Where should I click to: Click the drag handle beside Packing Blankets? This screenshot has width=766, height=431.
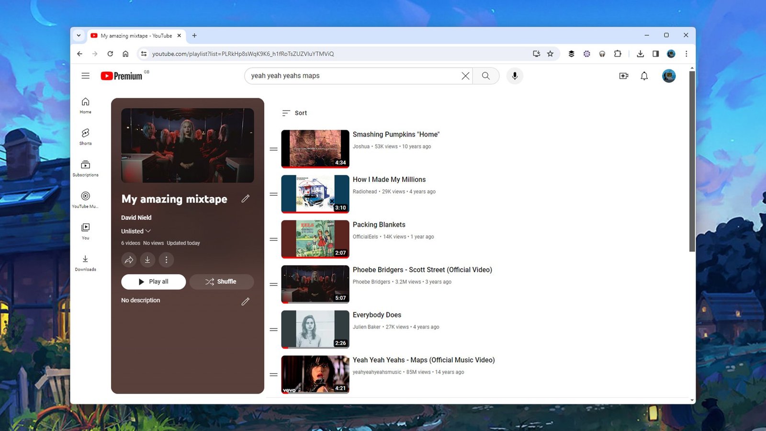coord(273,239)
